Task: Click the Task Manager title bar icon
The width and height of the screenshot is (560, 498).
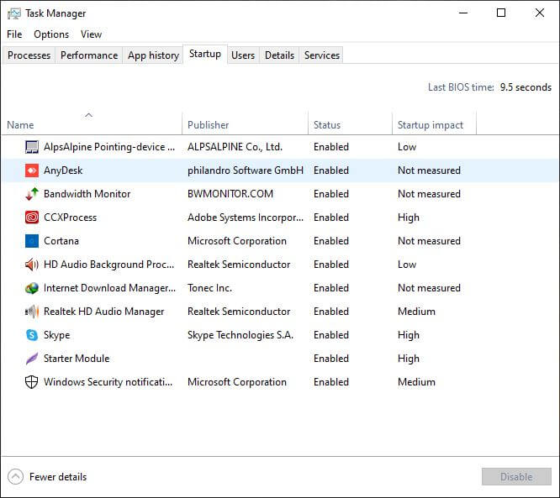Action: [14, 13]
